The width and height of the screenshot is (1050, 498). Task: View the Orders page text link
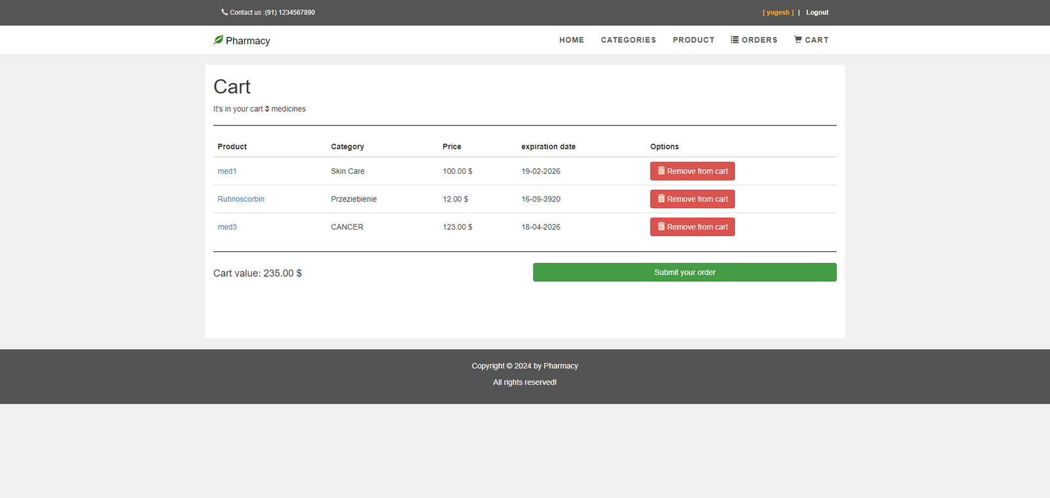click(x=759, y=40)
